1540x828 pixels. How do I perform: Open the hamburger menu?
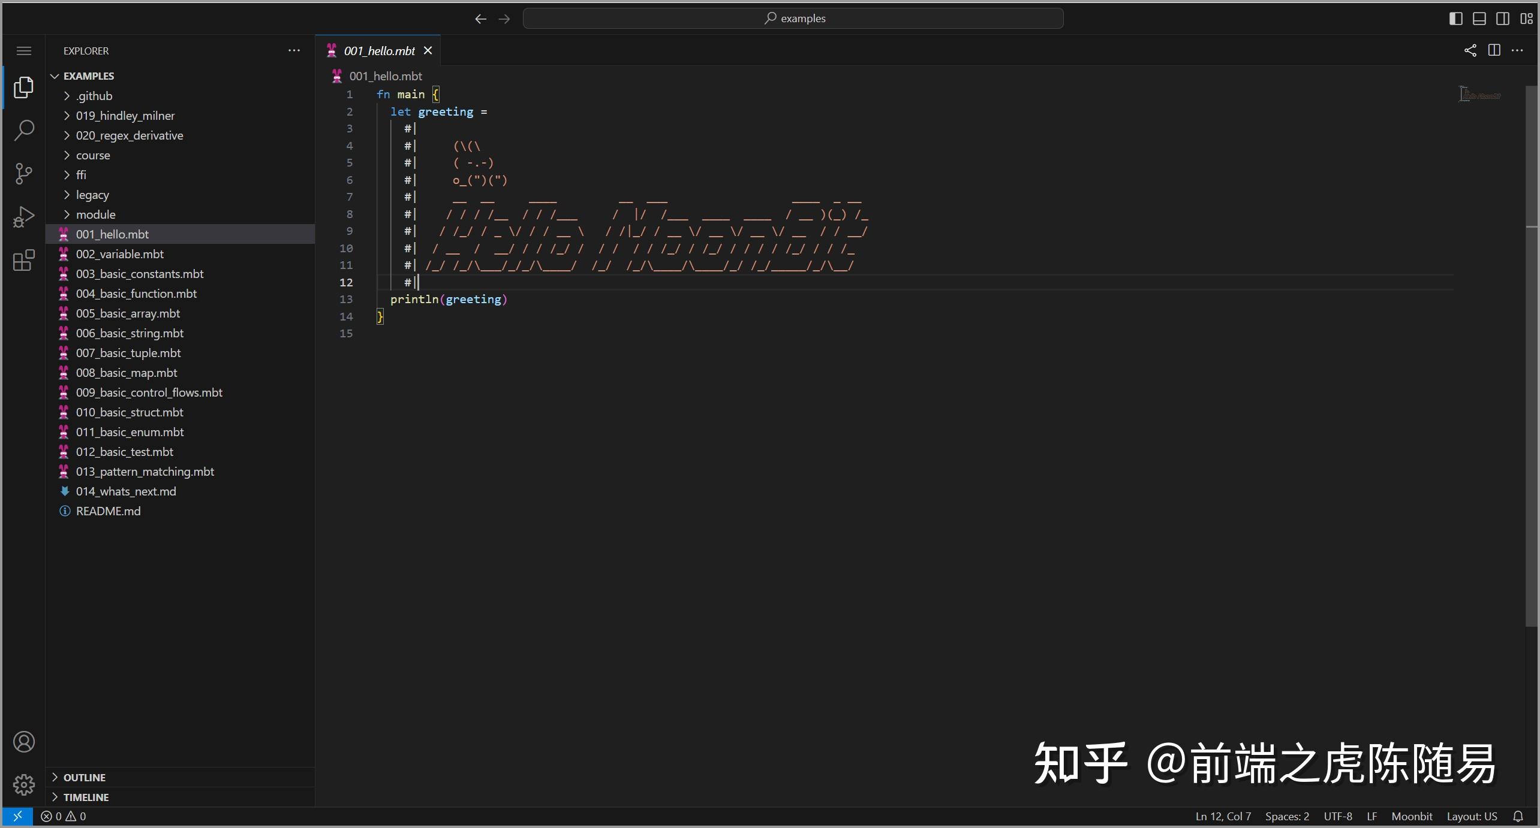coord(23,50)
